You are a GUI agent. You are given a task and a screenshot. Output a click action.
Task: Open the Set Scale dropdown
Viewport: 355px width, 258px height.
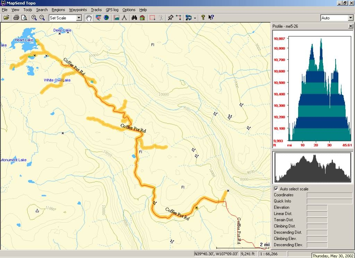tap(79, 18)
